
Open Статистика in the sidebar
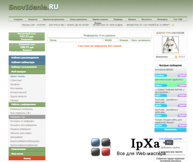click(16, 81)
